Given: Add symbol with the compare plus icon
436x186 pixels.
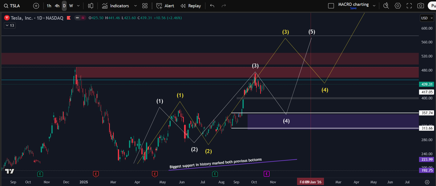Looking at the screenshot, I should click(36, 6).
